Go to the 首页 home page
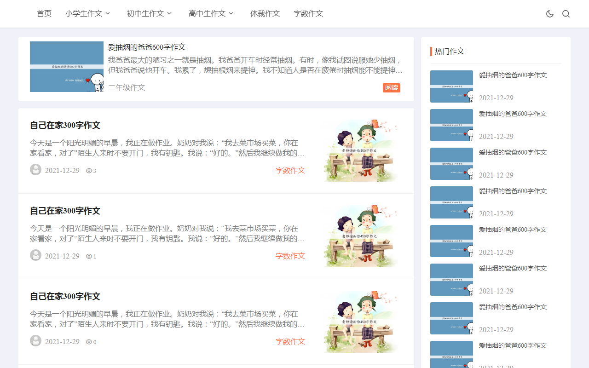Viewport: 589px width, 368px height. click(44, 14)
